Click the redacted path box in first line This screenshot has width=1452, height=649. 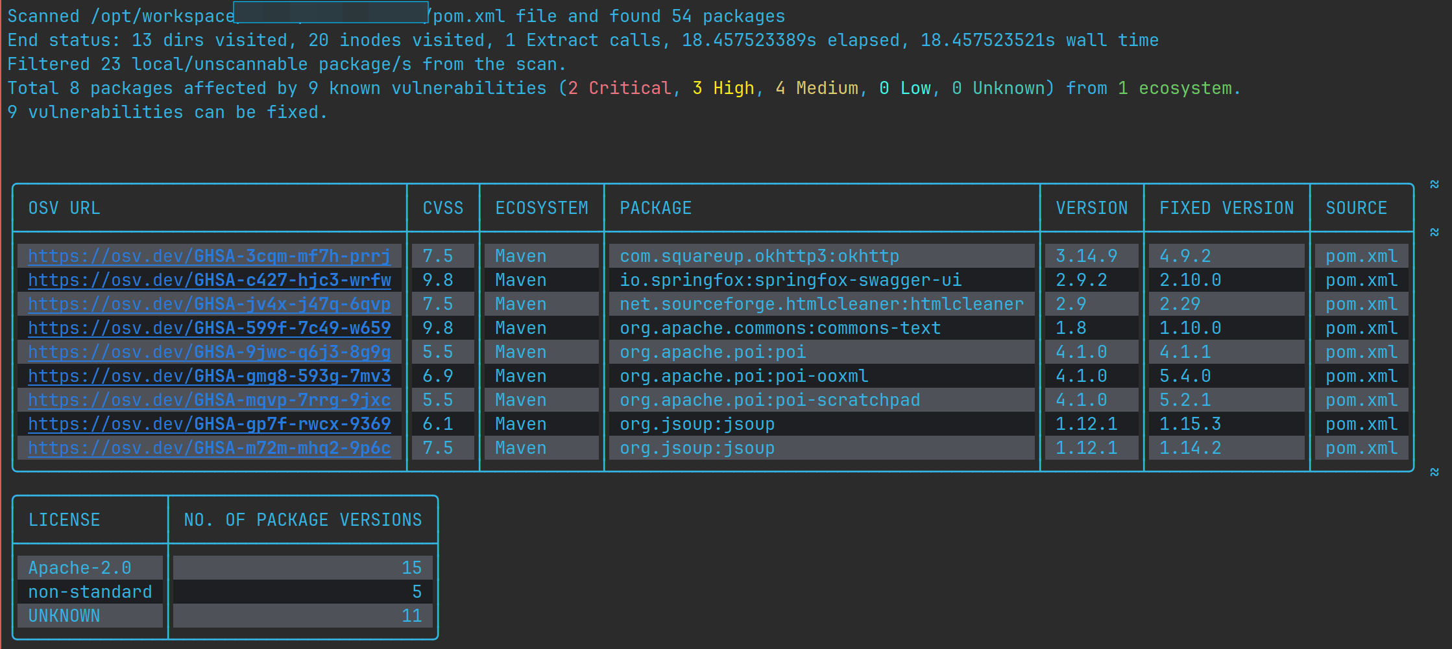click(x=330, y=12)
